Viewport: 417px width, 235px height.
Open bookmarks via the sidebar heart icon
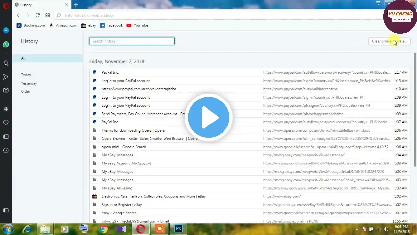(x=6, y=123)
